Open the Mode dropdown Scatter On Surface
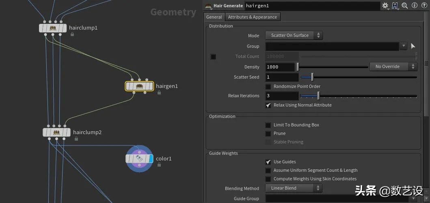430x203 pixels. coord(294,35)
